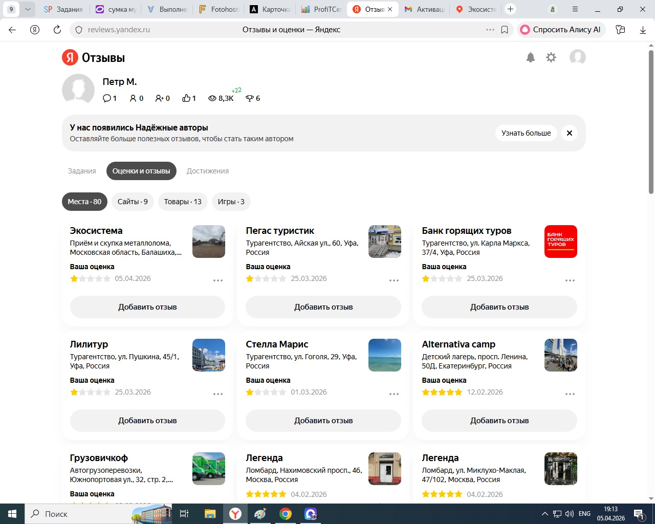Dismiss the Надёжные авторы banner
Viewport: 655px width, 524px height.
click(x=569, y=133)
